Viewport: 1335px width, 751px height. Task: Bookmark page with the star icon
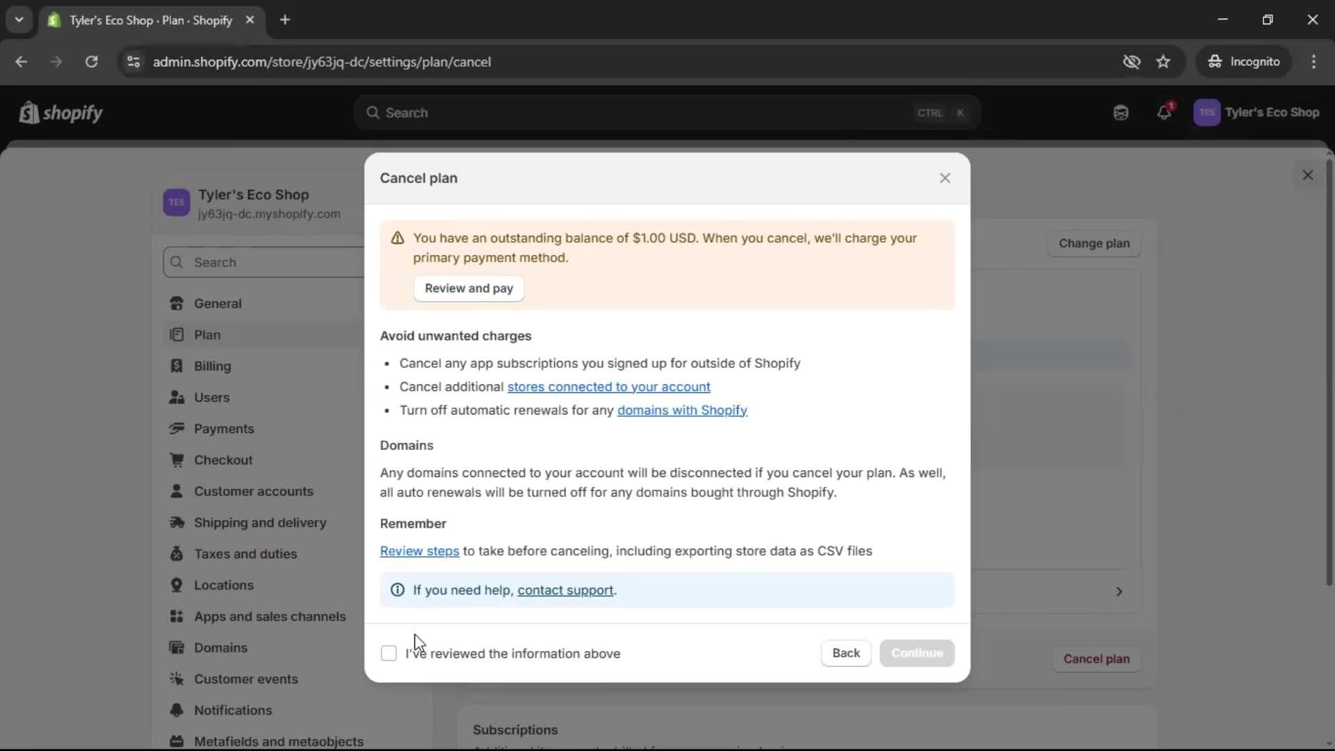(1163, 61)
